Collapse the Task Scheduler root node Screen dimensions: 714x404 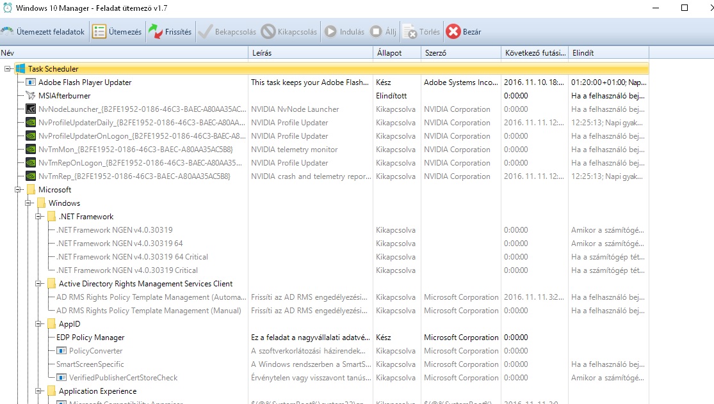tap(8, 69)
